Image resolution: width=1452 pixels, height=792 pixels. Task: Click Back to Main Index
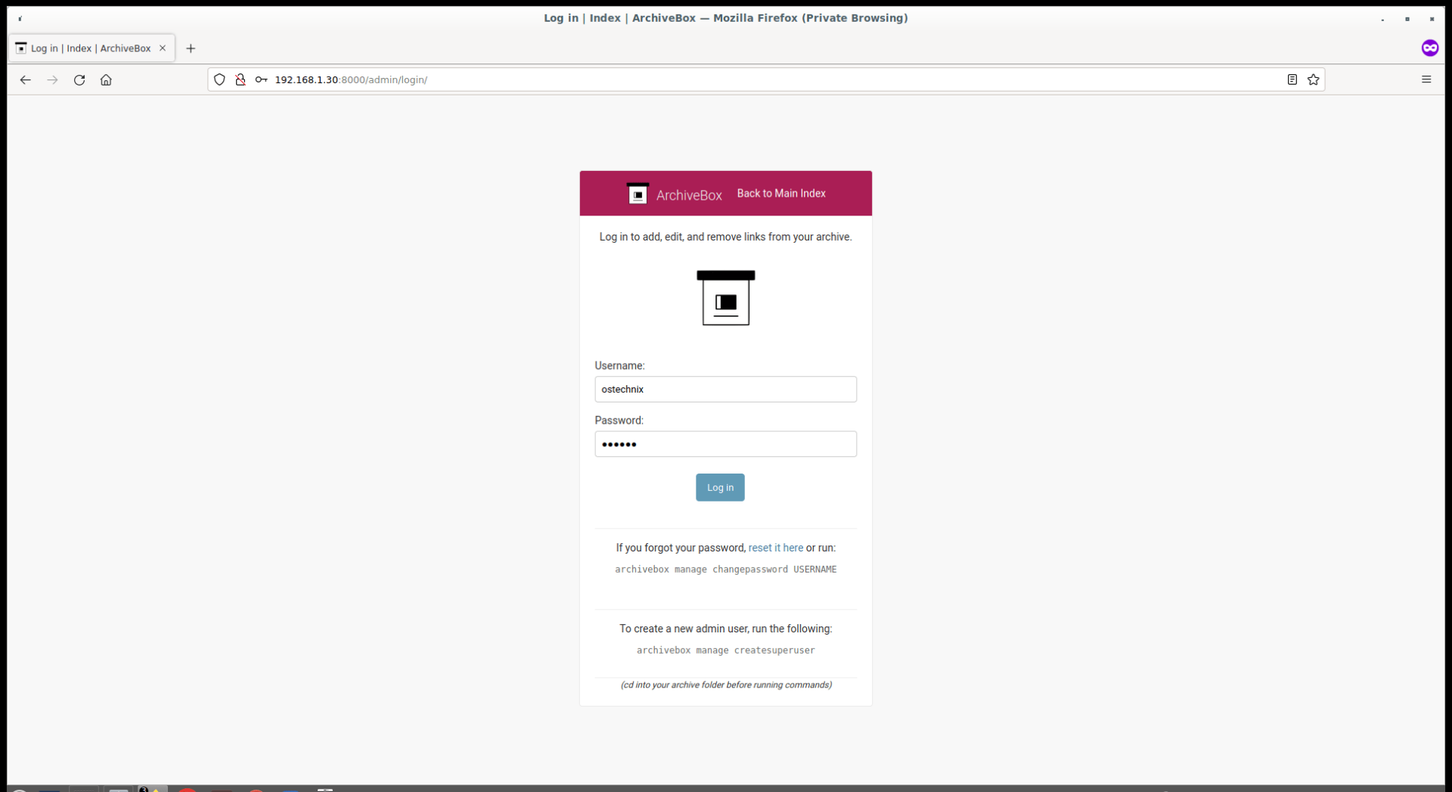780,193
